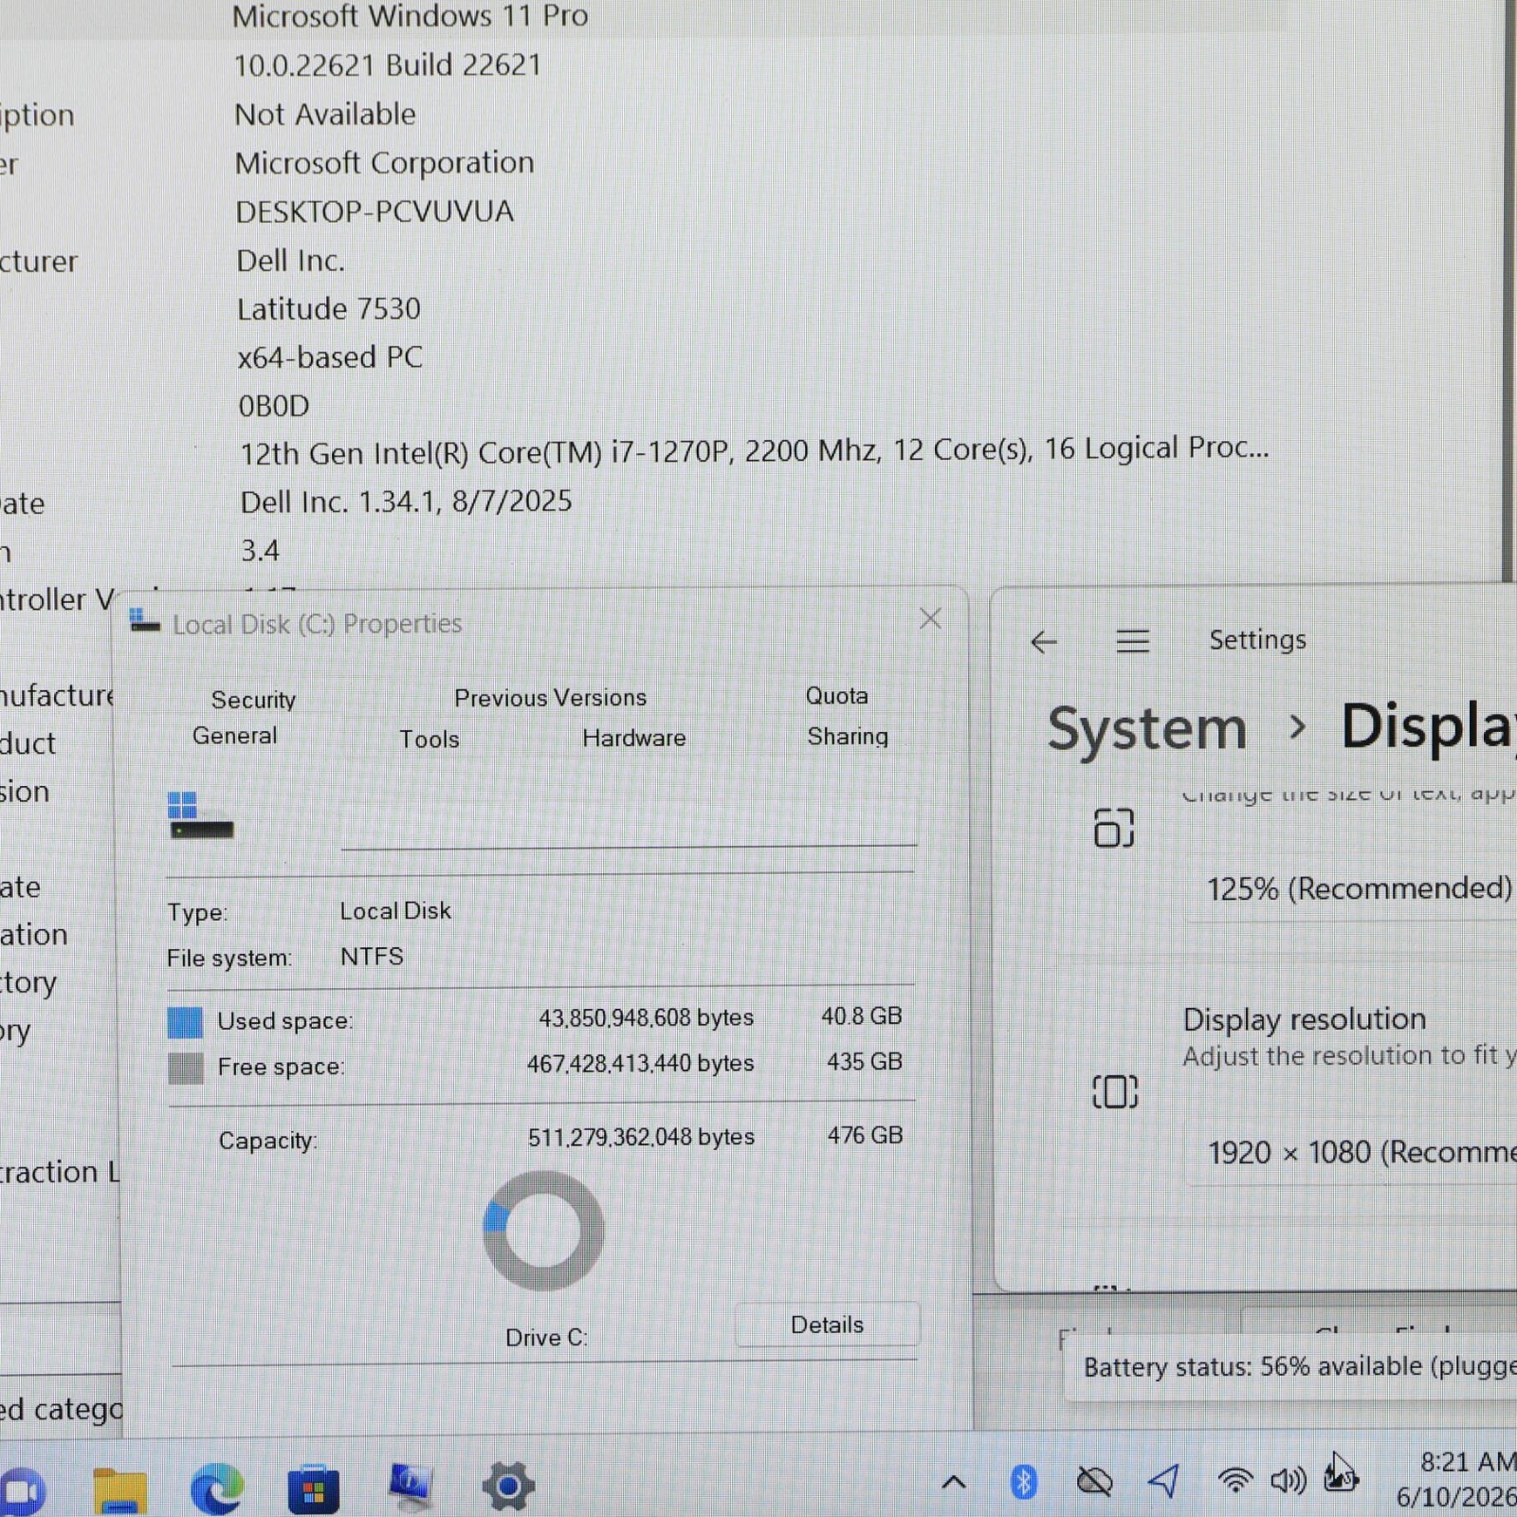Screen dimensions: 1517x1517
Task: Click the volume speaker tray icon
Action: (1289, 1480)
